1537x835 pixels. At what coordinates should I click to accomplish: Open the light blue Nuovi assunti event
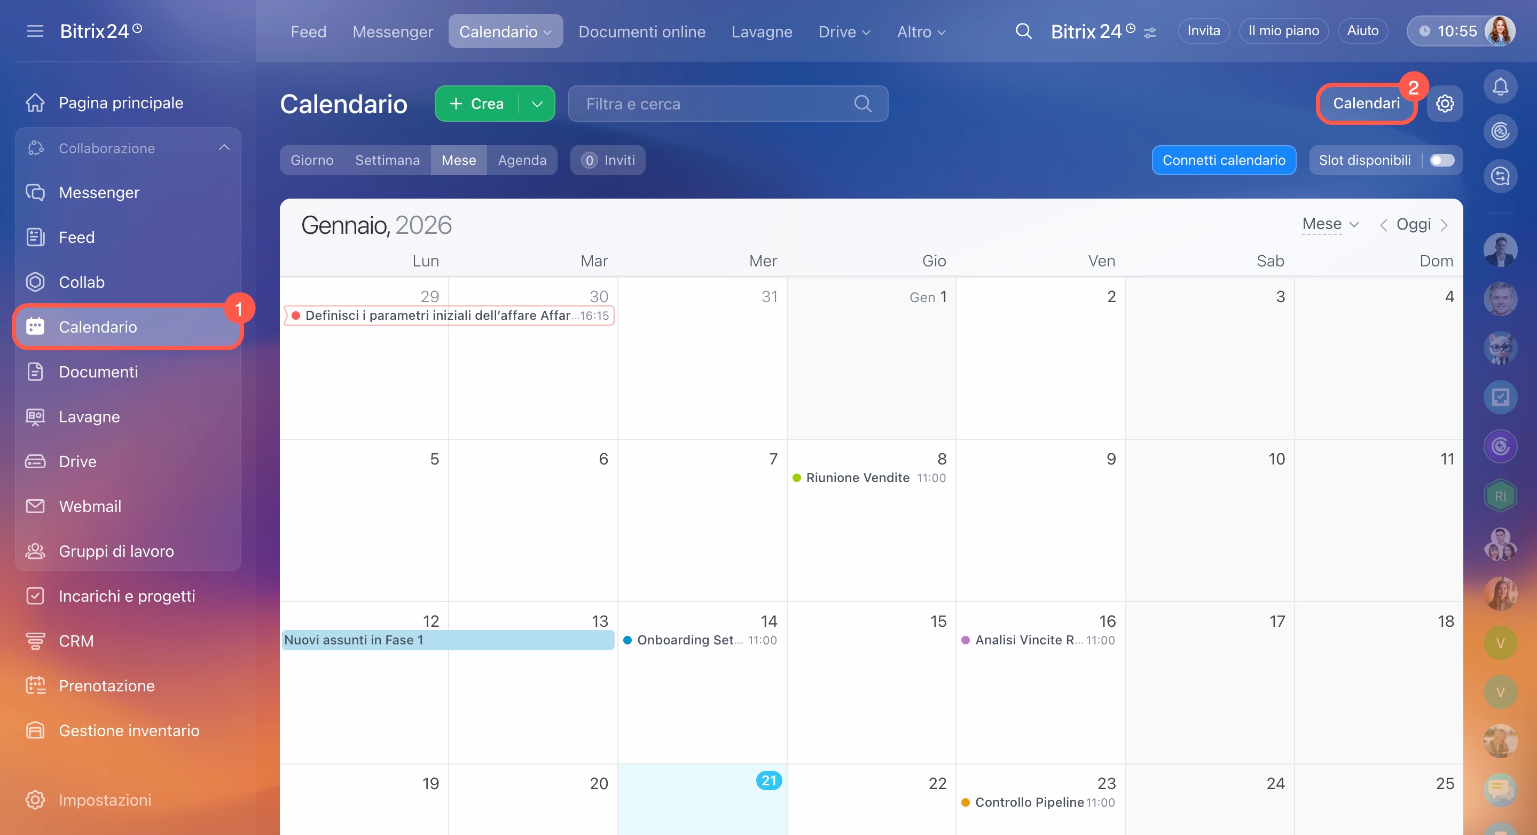[448, 640]
